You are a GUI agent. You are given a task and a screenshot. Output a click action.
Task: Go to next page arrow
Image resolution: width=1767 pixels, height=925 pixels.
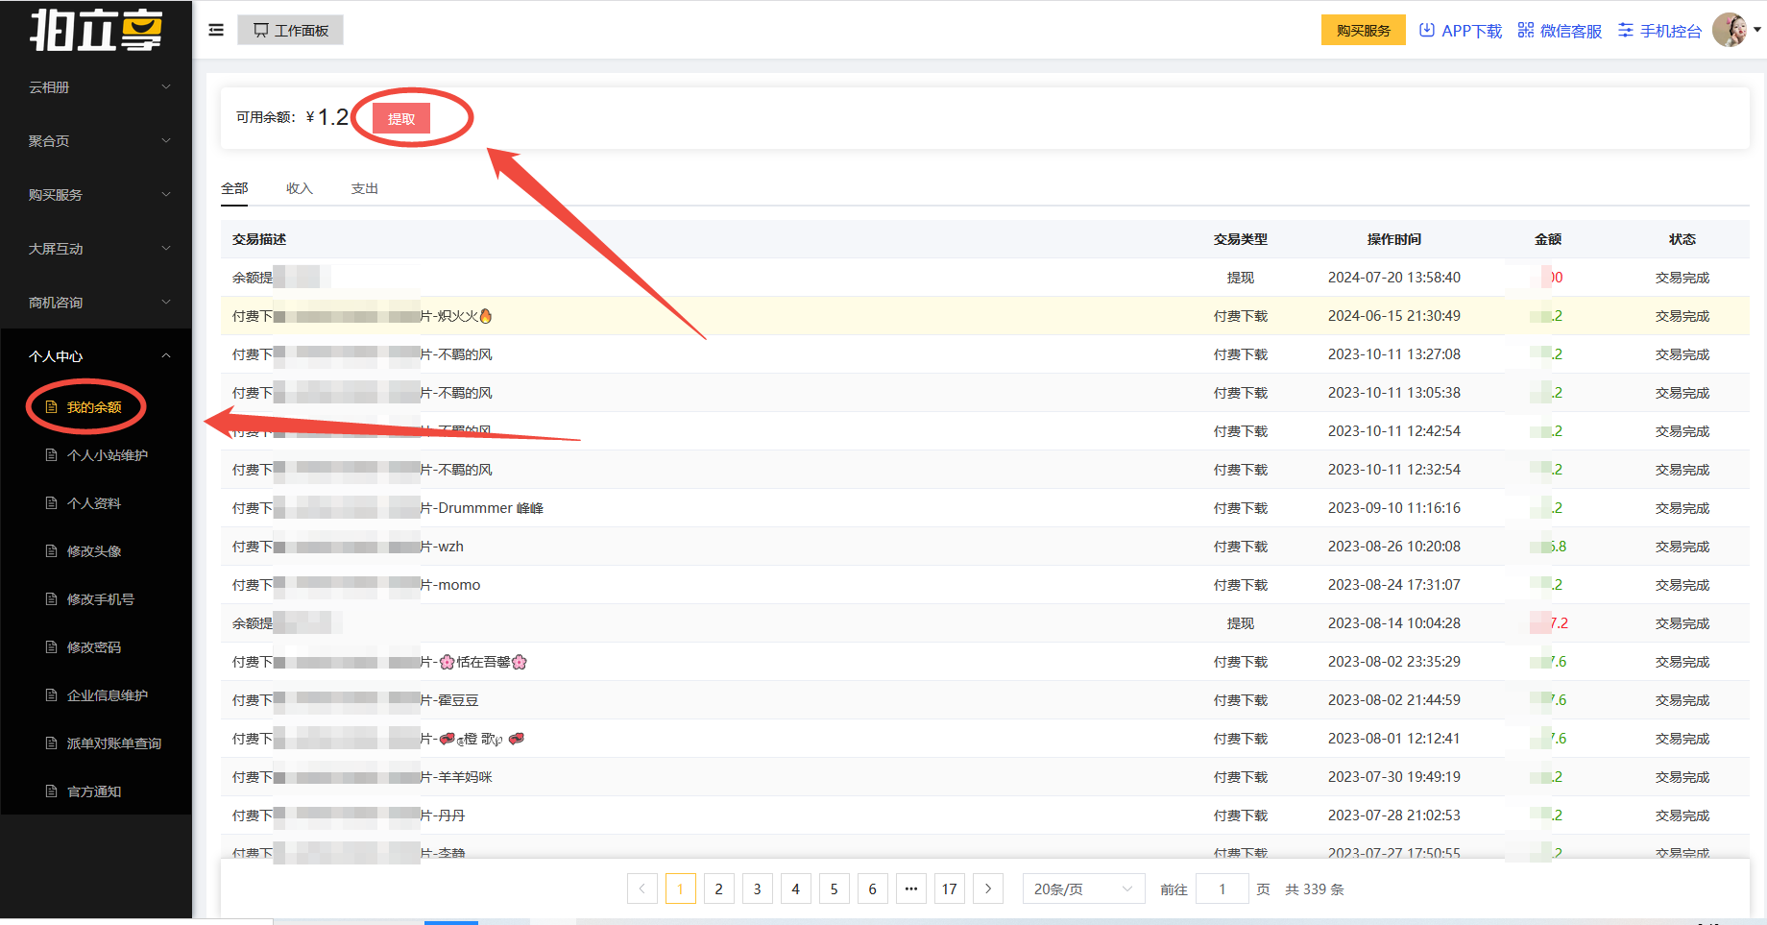[x=988, y=889]
